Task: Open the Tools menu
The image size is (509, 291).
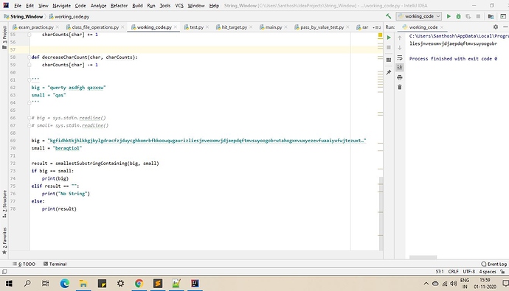Action: click(165, 5)
